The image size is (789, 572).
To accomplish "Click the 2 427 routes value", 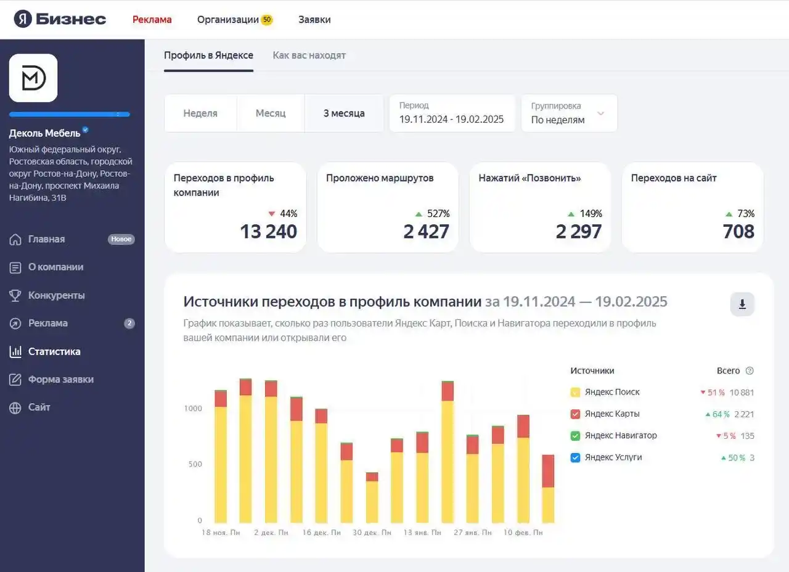I will coord(427,232).
